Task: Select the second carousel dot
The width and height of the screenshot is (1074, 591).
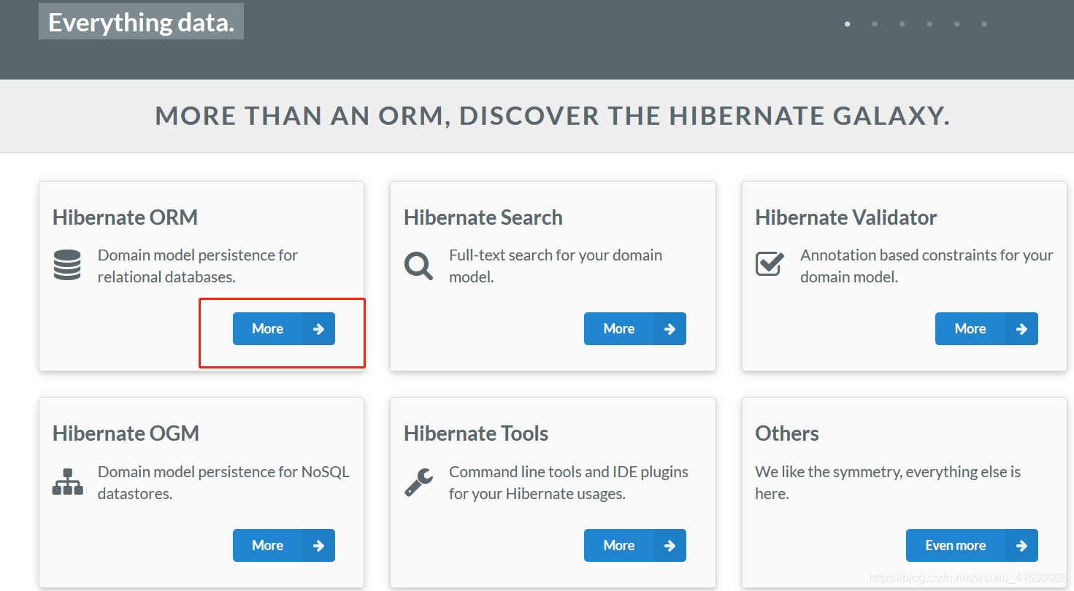Action: click(875, 24)
